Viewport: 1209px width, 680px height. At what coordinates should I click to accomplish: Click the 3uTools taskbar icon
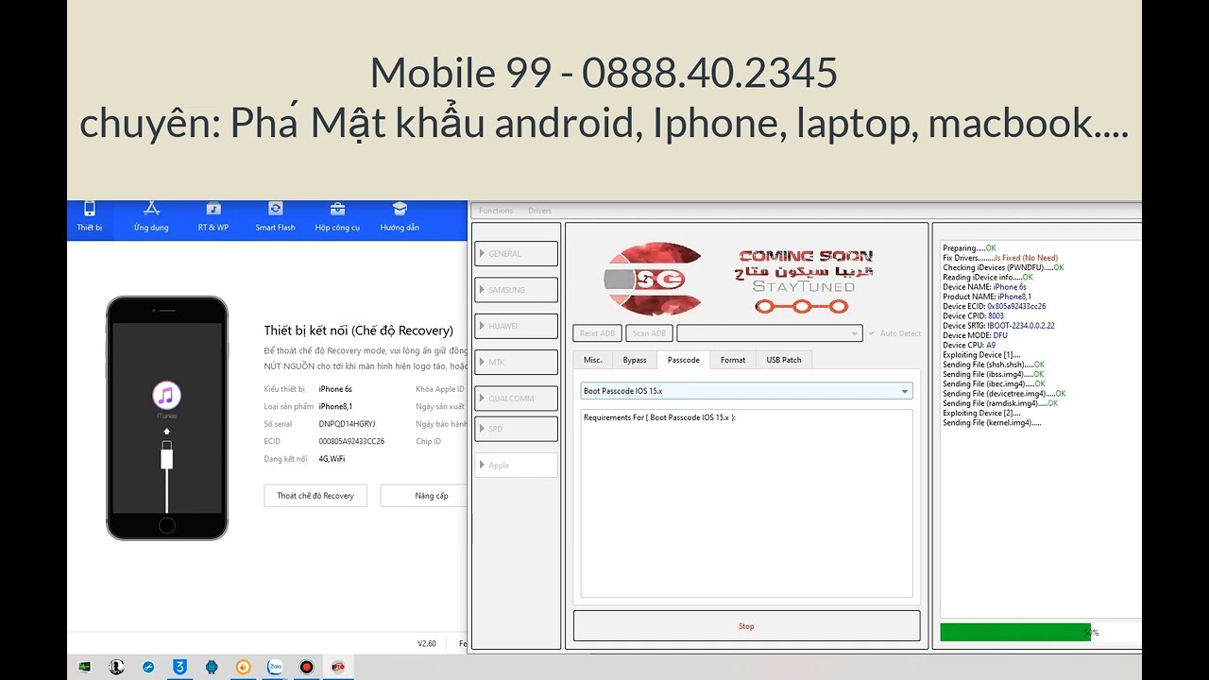tap(179, 667)
